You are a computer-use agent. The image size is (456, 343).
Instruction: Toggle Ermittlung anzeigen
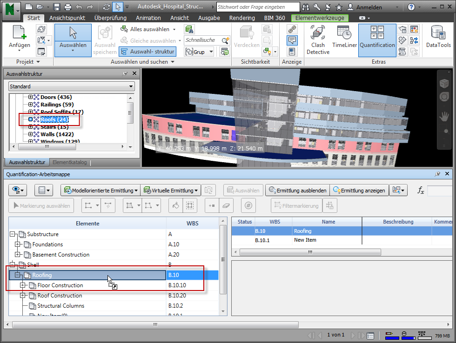(359, 191)
